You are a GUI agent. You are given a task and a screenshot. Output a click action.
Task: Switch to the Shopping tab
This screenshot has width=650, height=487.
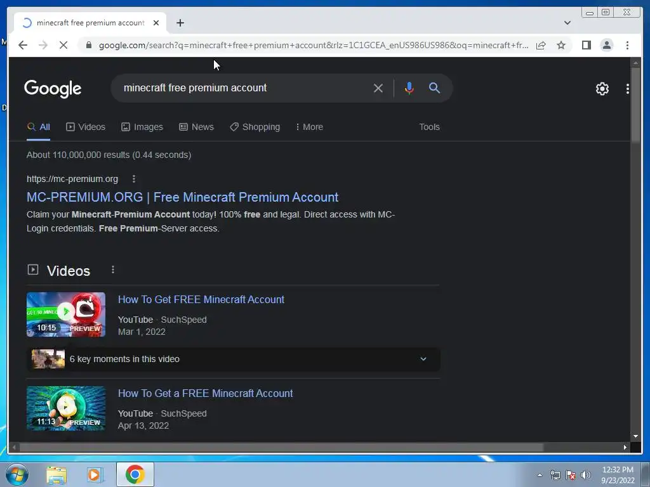pos(255,127)
